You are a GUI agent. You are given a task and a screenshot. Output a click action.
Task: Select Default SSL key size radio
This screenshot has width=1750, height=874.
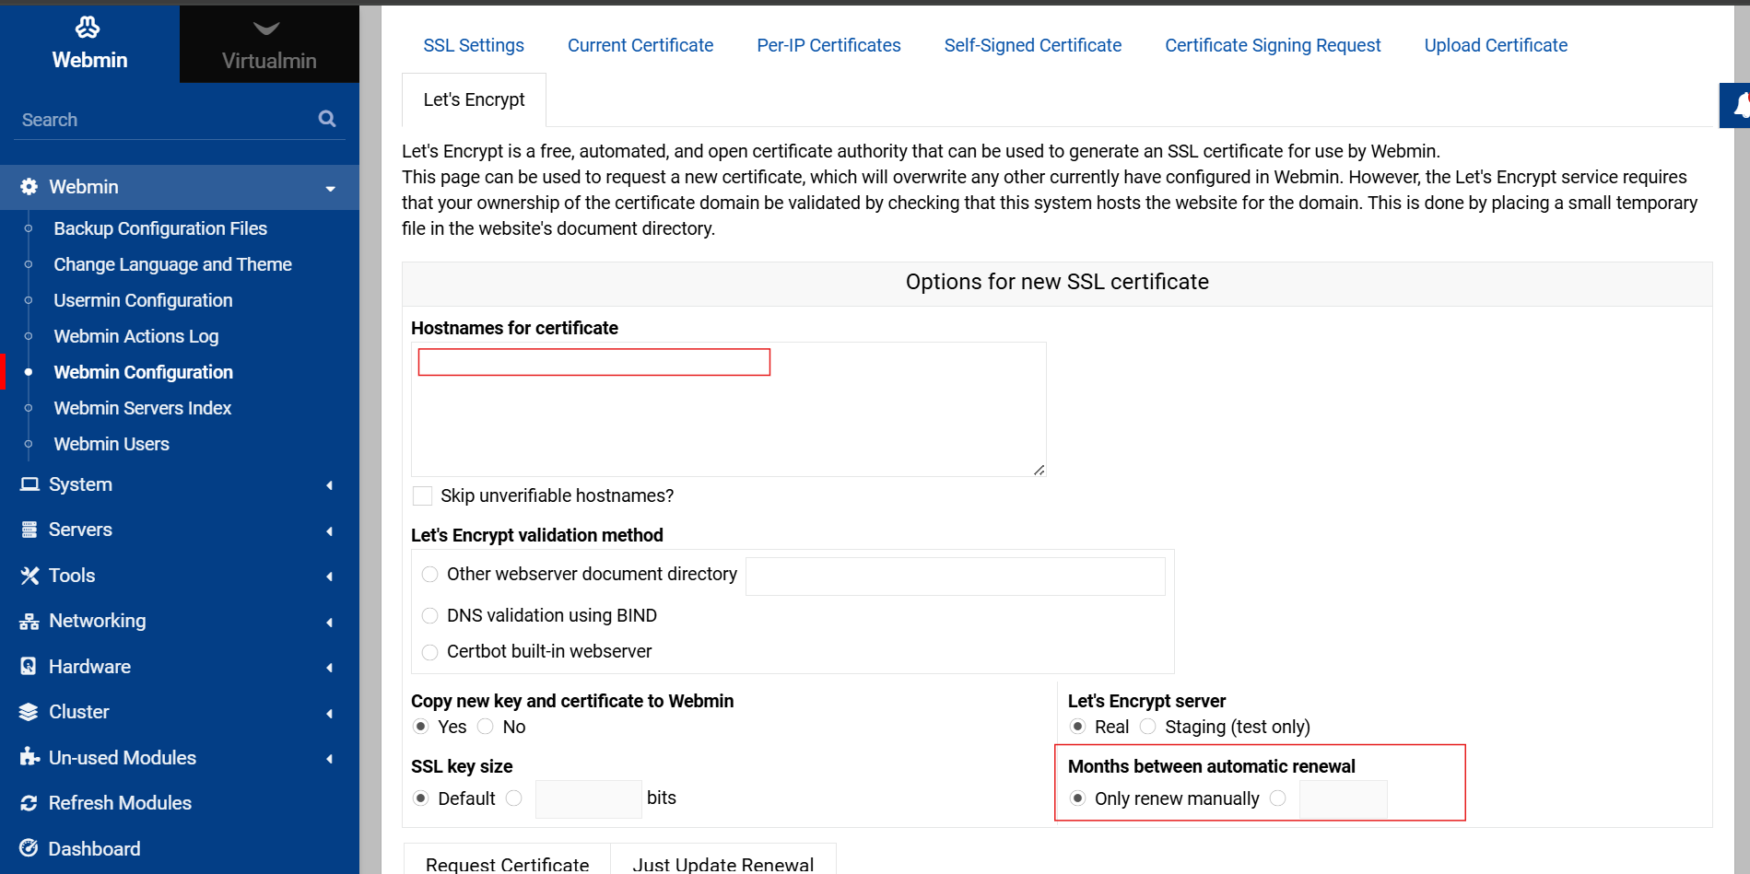point(421,798)
